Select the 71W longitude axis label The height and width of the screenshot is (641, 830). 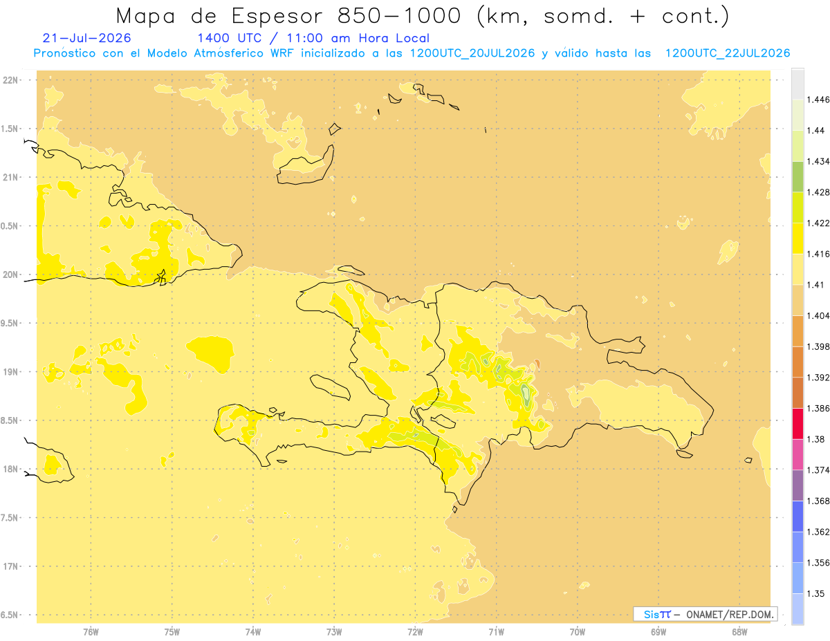click(x=496, y=631)
